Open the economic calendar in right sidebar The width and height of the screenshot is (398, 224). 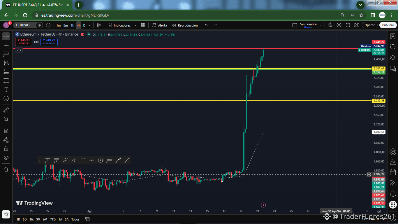[393, 172]
